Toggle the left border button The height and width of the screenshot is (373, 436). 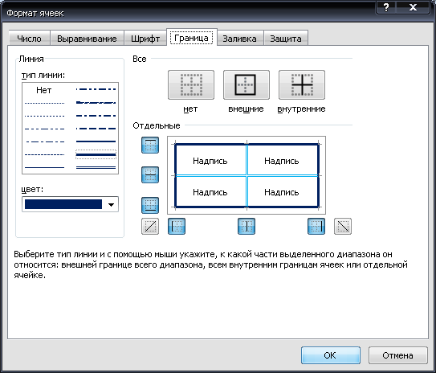(177, 226)
